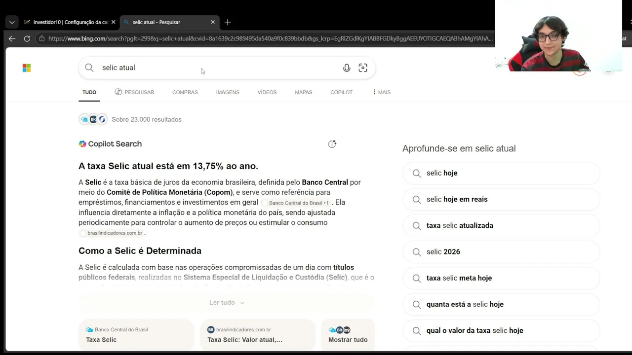
Task: Open the 'Taxa Selic: Valor atual' source card
Action: (x=258, y=335)
